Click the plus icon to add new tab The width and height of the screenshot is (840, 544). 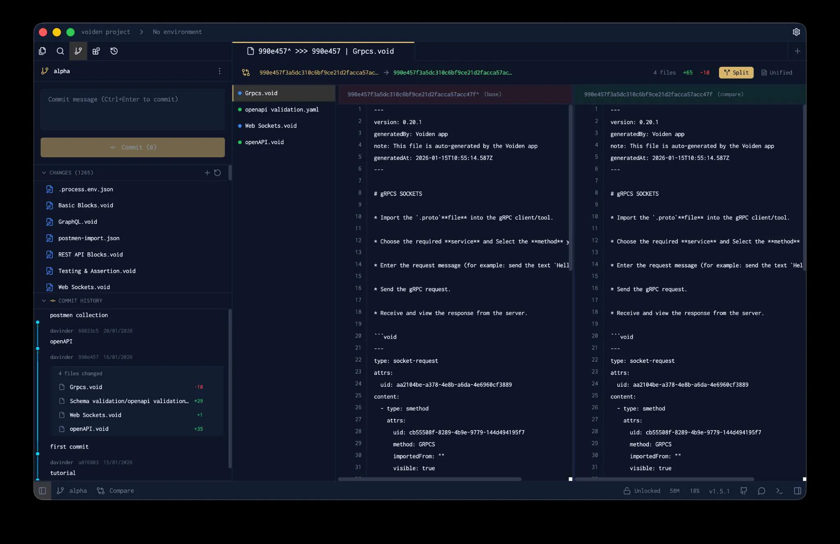click(x=797, y=51)
